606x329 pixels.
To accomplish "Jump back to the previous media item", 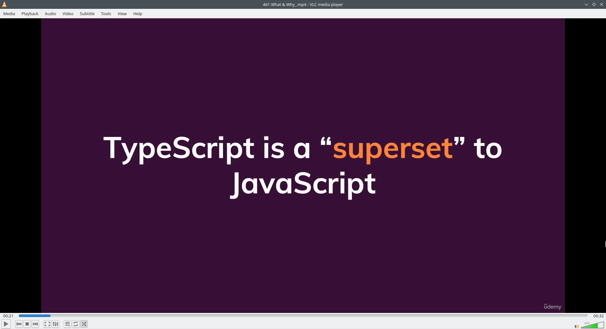I will (19, 324).
